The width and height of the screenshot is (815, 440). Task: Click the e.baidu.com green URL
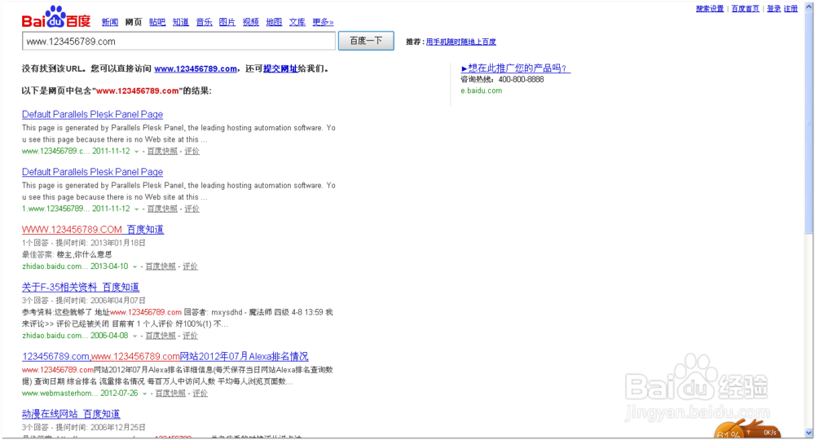pos(482,91)
